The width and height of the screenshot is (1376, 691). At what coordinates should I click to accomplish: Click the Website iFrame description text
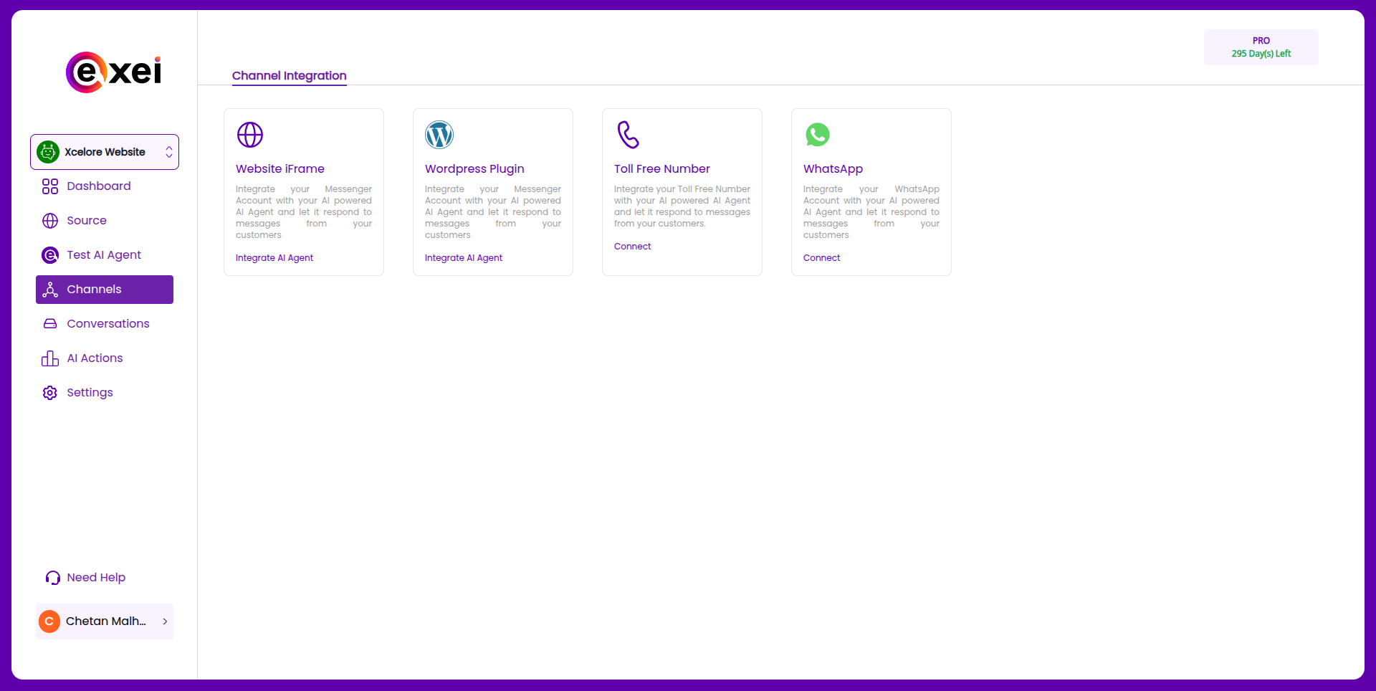(304, 212)
